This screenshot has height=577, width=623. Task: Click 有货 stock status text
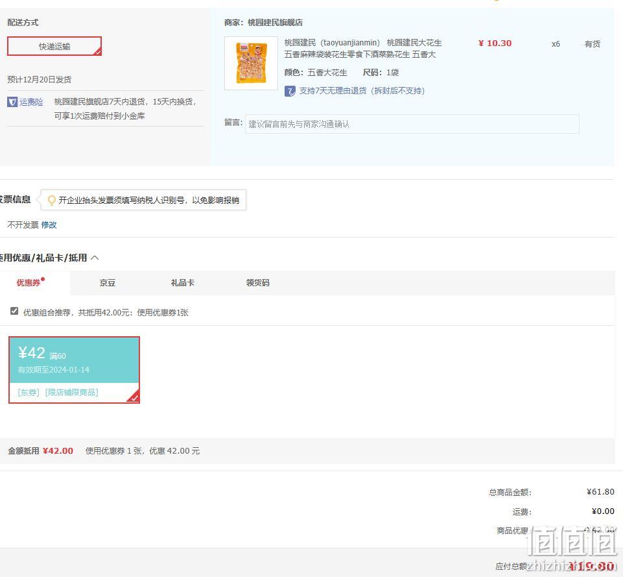point(592,43)
